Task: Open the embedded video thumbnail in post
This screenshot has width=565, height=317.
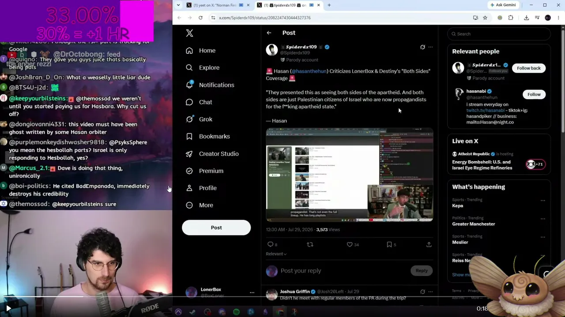Action: pyautogui.click(x=350, y=175)
